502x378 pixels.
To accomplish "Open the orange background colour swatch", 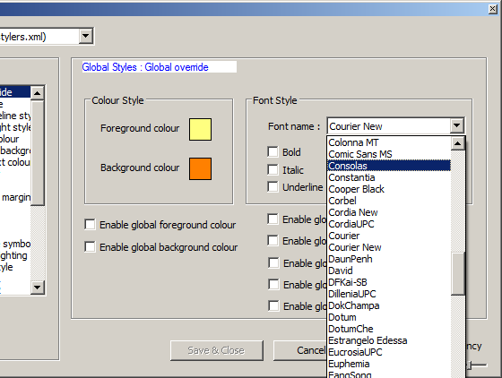I will (x=200, y=168).
